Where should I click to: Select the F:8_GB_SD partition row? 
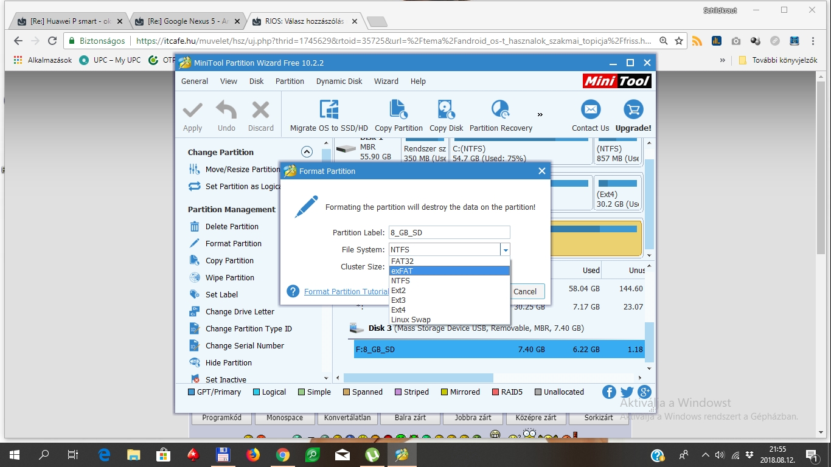click(499, 349)
